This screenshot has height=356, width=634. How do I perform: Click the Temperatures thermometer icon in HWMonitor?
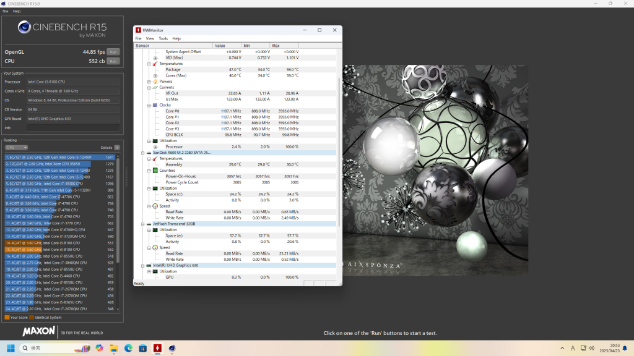154,64
